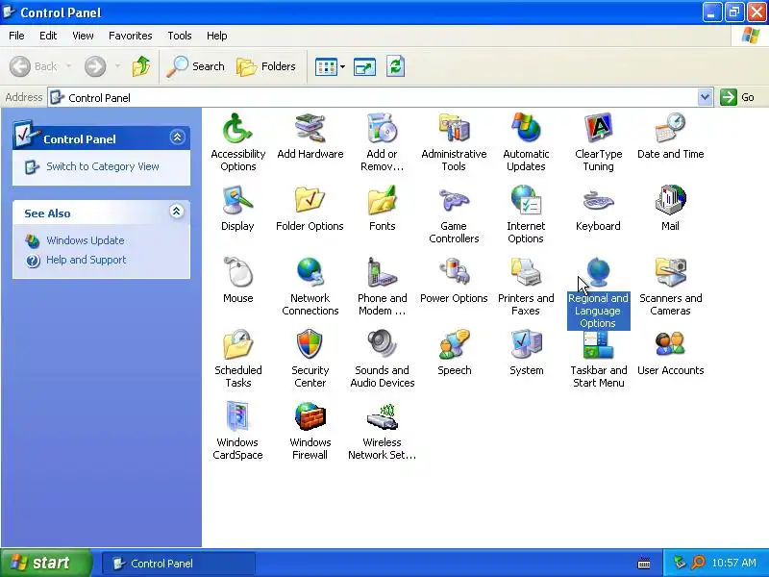Click Switch to Category View link
This screenshot has height=577, width=769.
103,166
